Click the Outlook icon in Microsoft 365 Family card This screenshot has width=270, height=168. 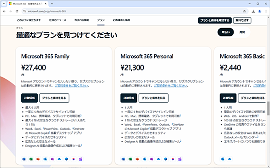(x=45, y=159)
